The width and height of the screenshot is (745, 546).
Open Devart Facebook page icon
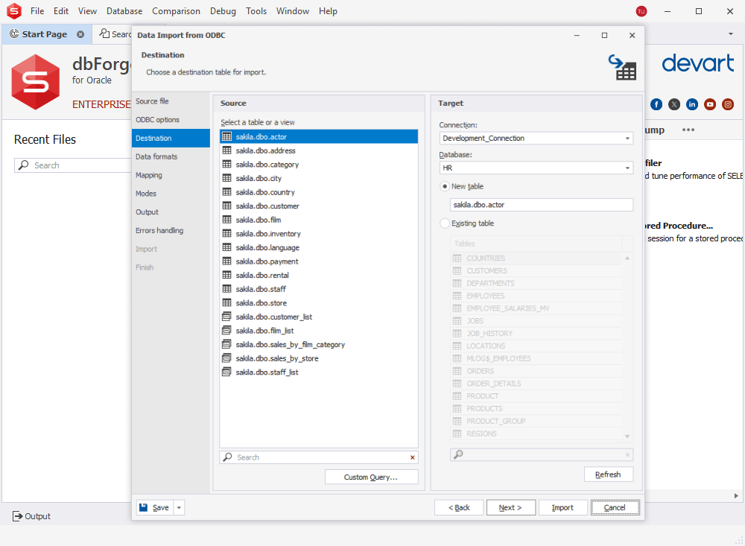[656, 104]
